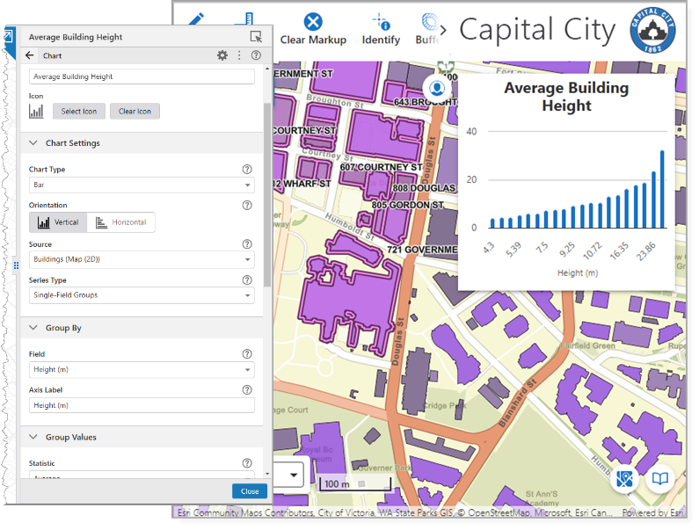This screenshot has height=530, width=699.
Task: Show help for Source
Action: coord(247,243)
